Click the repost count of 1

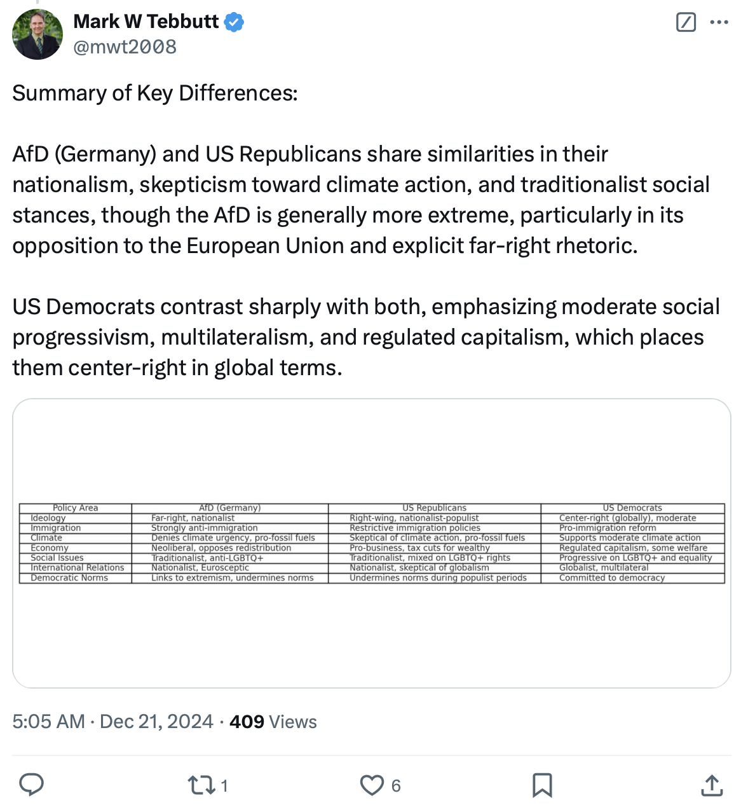click(224, 786)
